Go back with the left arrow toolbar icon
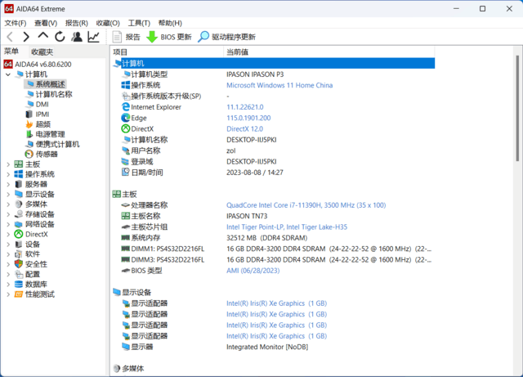This screenshot has width=523, height=377. click(x=10, y=37)
